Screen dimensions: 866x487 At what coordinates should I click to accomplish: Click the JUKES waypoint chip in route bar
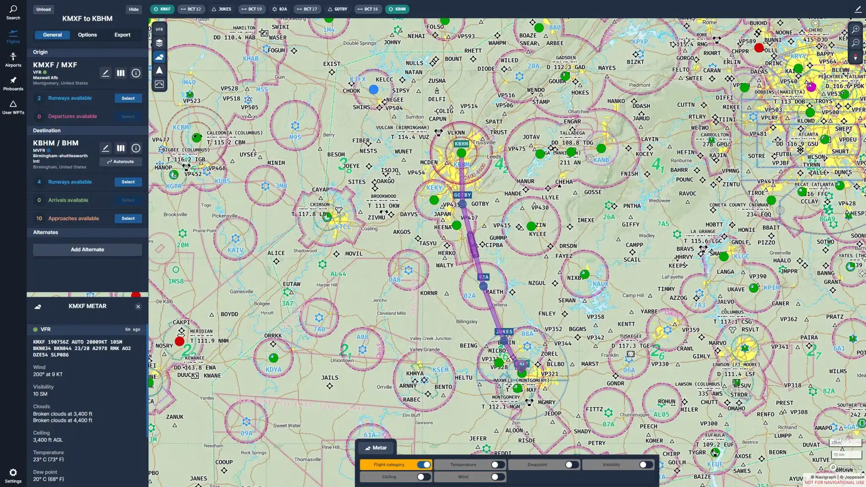pos(222,9)
